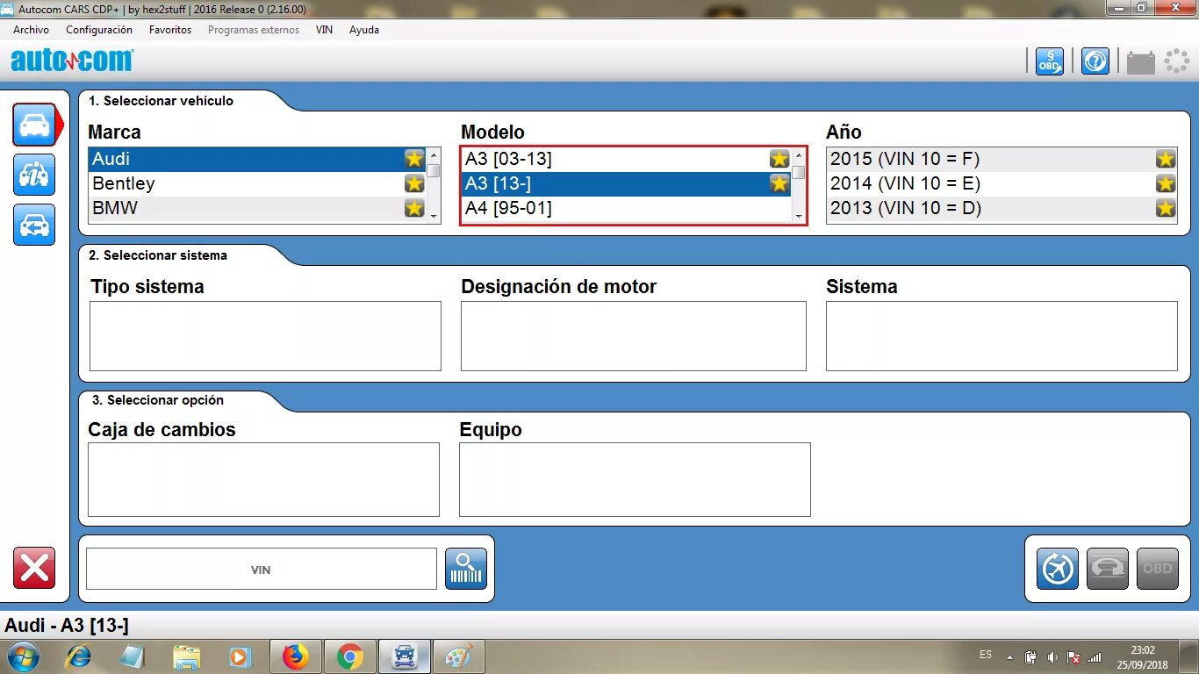Screen dimensions: 1199x674
Task: Open the Programas externos menu
Action: pyautogui.click(x=254, y=30)
